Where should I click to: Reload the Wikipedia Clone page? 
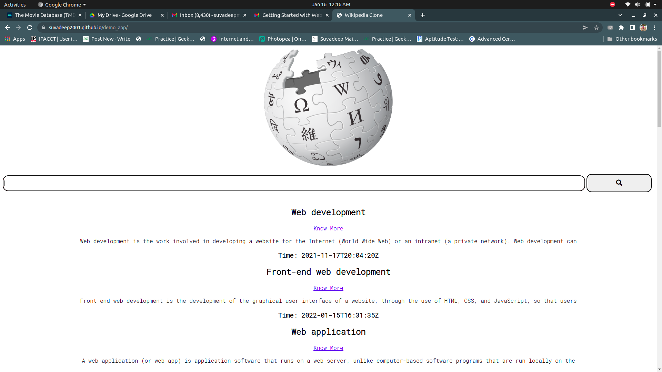[x=30, y=28]
